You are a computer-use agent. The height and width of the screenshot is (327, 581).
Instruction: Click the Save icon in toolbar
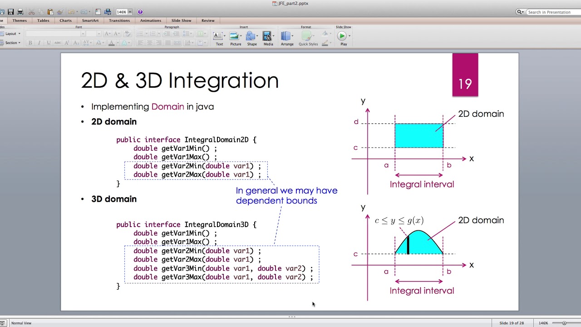[x=10, y=12]
